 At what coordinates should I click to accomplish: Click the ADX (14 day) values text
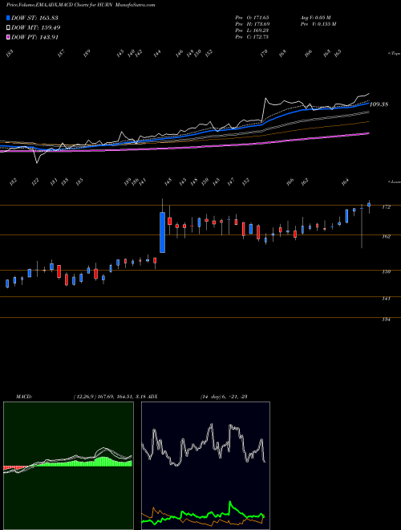point(223,397)
